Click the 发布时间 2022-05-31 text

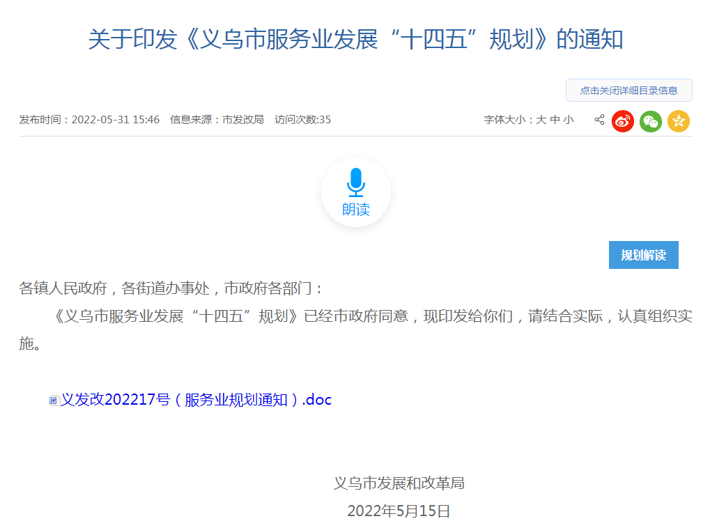89,120
